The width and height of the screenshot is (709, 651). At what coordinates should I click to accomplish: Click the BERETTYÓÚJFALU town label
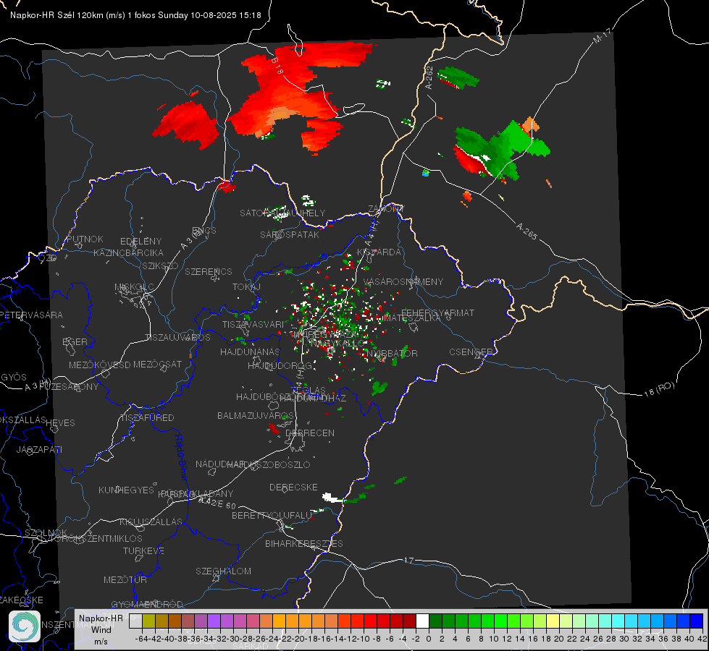(272, 515)
